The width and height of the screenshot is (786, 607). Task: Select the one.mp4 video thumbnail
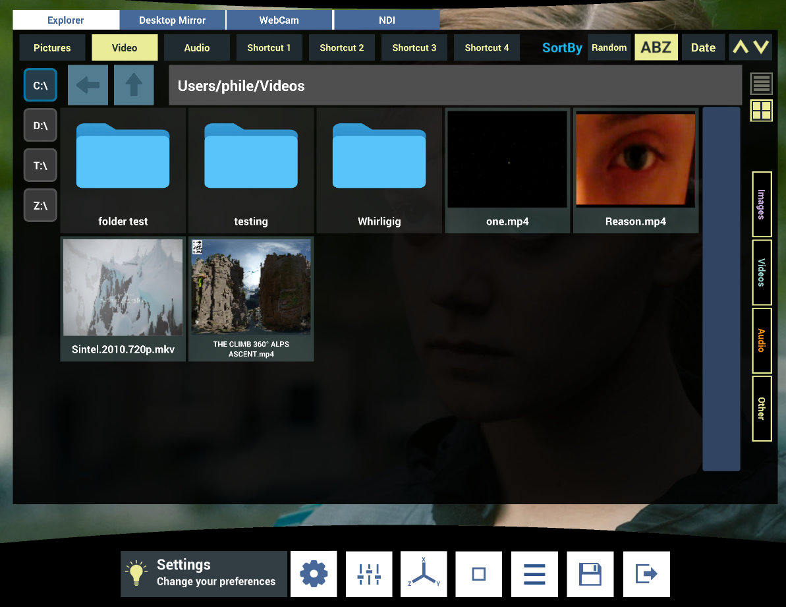click(x=507, y=171)
